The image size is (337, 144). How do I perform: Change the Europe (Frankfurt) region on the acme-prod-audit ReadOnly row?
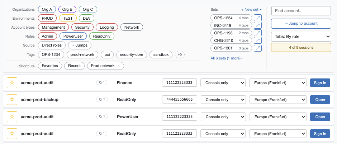pyautogui.click(x=278, y=134)
